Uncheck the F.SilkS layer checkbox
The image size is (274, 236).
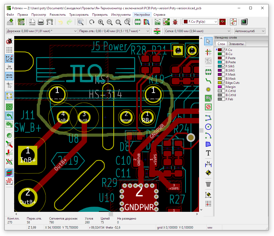pos(224,66)
